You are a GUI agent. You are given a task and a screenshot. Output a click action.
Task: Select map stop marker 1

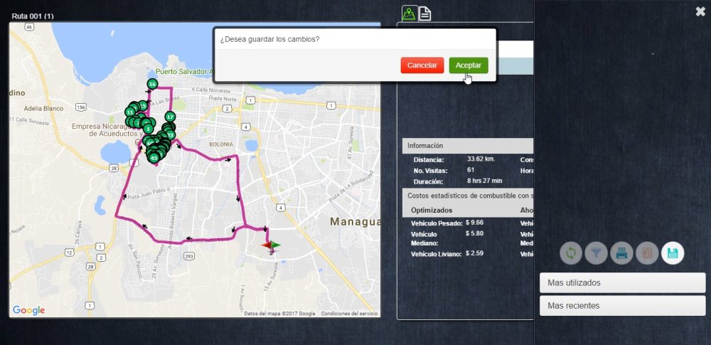[x=147, y=129]
